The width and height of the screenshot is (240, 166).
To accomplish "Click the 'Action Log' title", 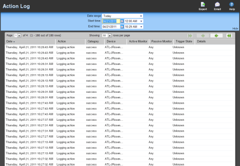I will pyautogui.click(x=16, y=6).
